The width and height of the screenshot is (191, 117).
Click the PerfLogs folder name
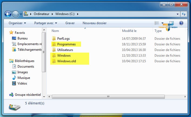tap(63, 39)
